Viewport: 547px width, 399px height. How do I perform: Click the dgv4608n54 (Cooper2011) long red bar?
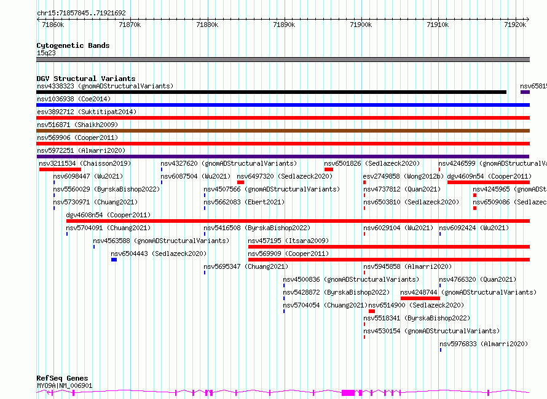[x=298, y=221]
